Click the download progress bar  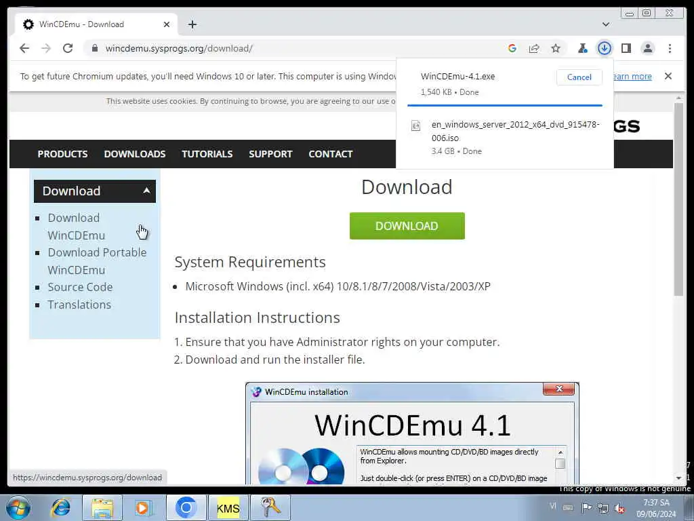tap(504, 105)
